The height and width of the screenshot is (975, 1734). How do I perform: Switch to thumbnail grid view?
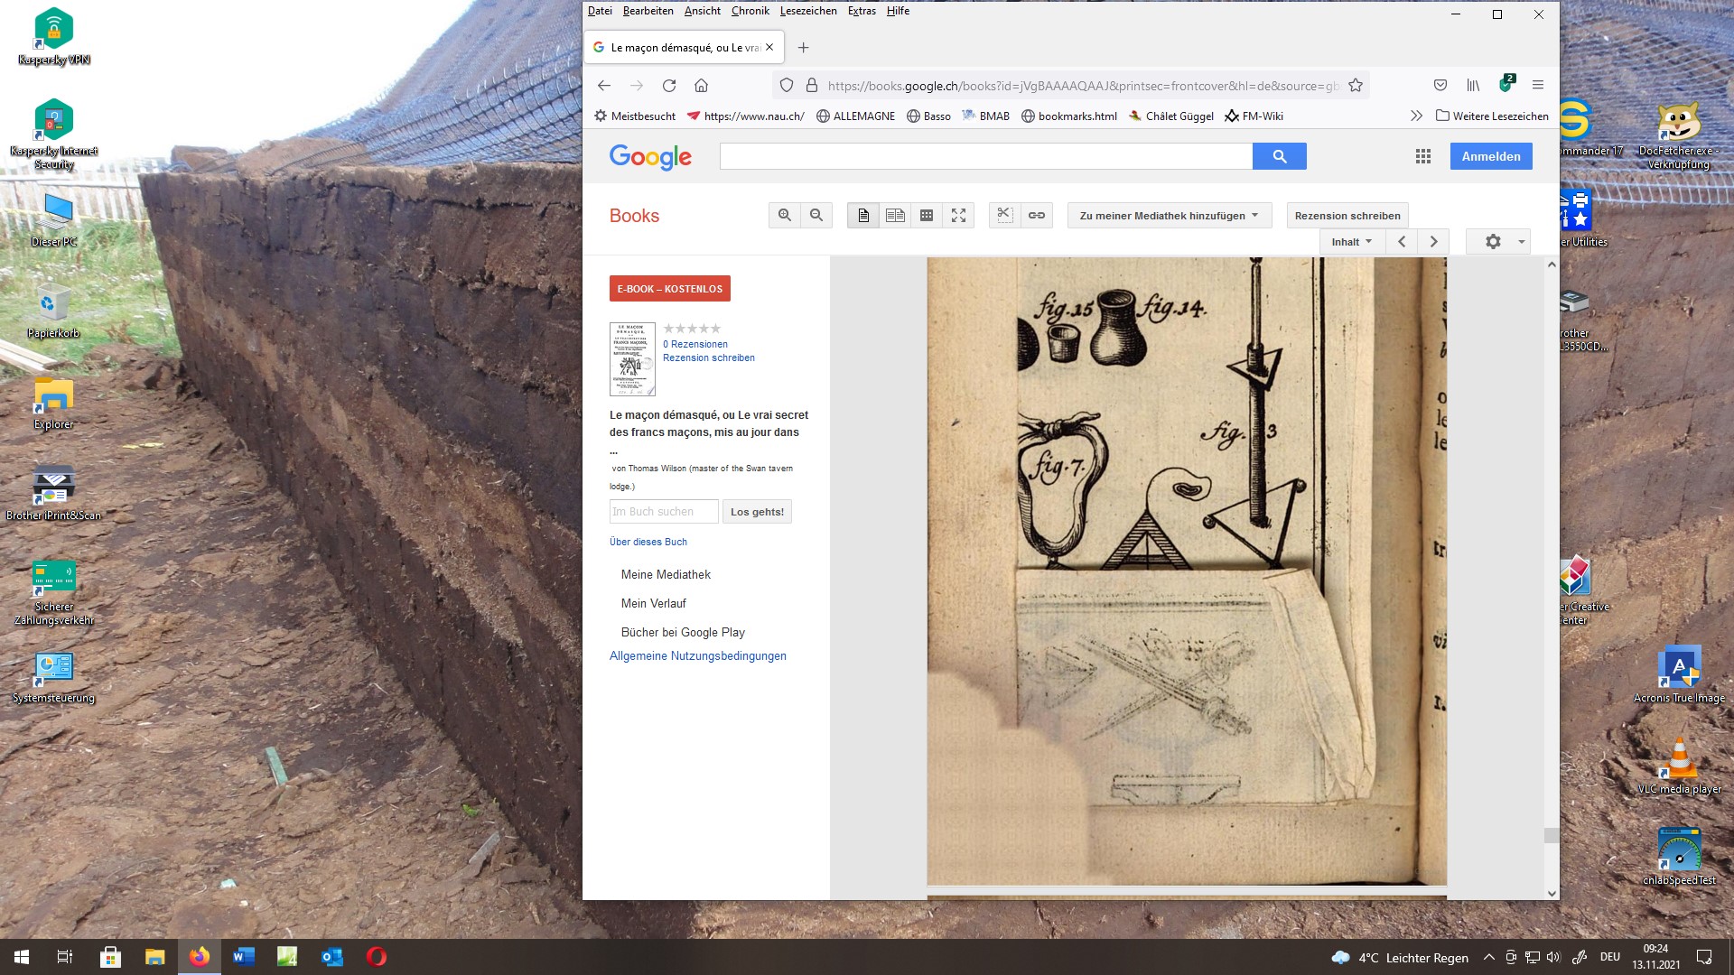click(927, 216)
